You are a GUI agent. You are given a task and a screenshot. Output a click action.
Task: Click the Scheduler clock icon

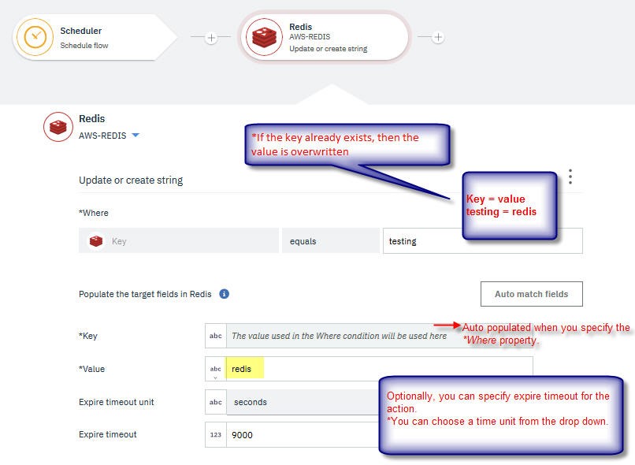pos(35,37)
